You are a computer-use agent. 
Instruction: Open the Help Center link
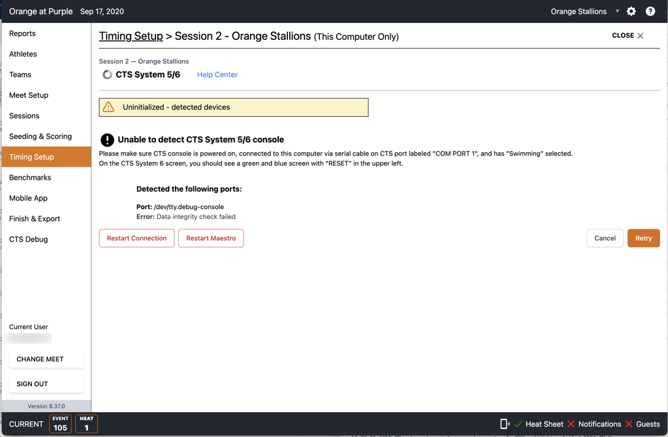(x=217, y=74)
